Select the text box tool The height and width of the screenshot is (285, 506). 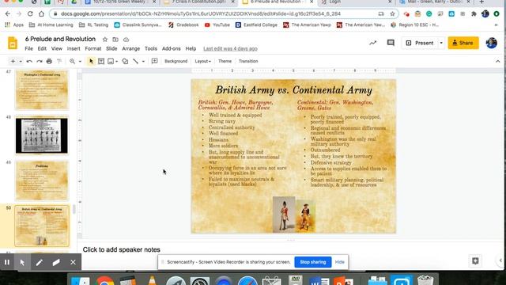(x=101, y=61)
